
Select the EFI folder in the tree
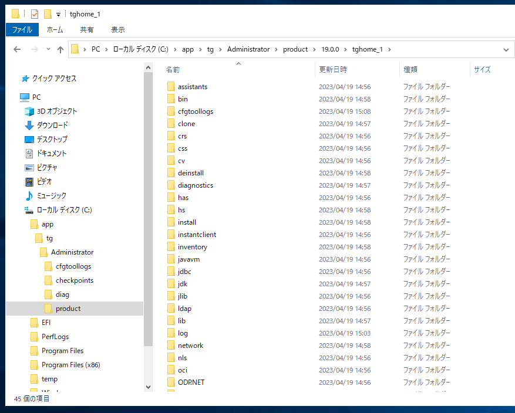pos(46,323)
